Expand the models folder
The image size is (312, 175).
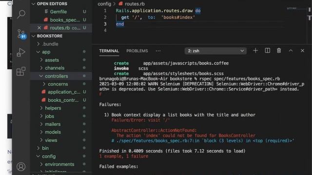click(x=41, y=132)
